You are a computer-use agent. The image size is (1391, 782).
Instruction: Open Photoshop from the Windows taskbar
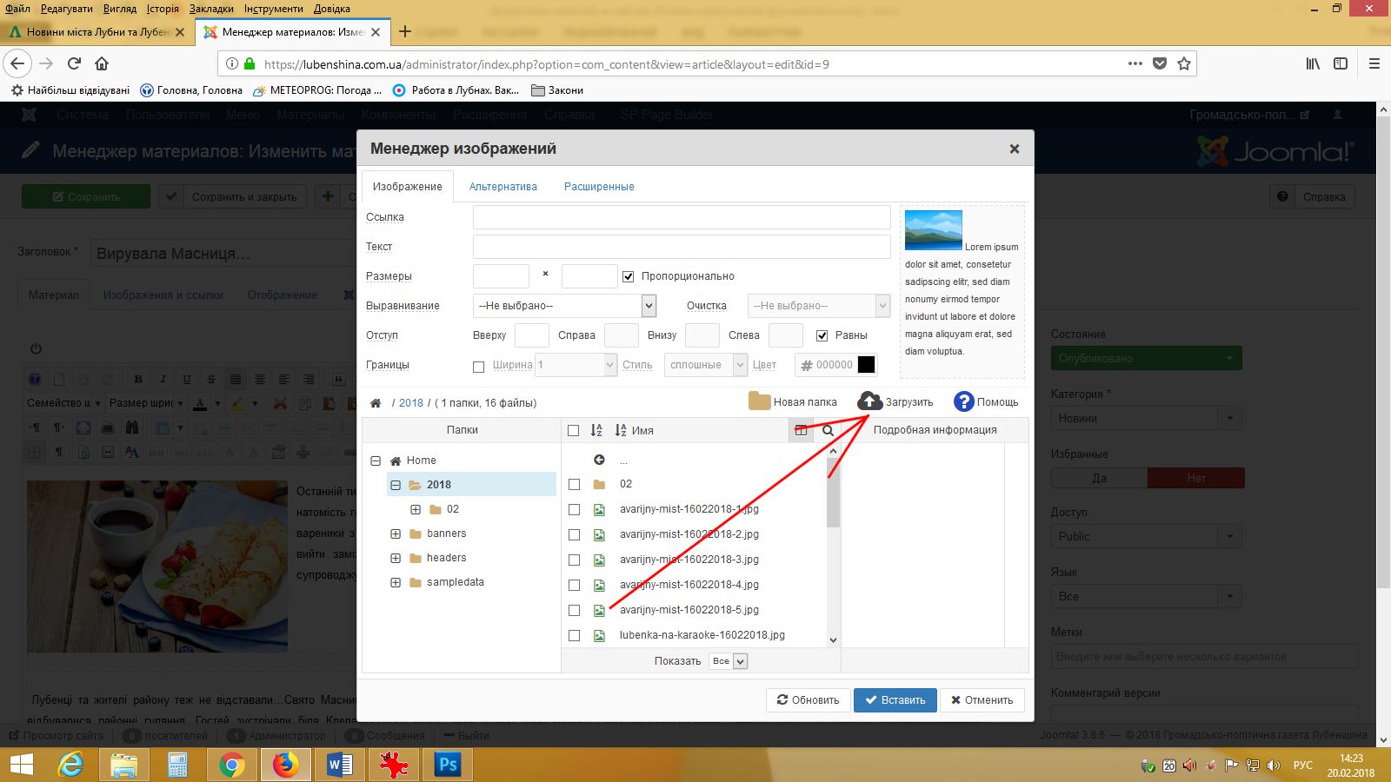point(448,765)
